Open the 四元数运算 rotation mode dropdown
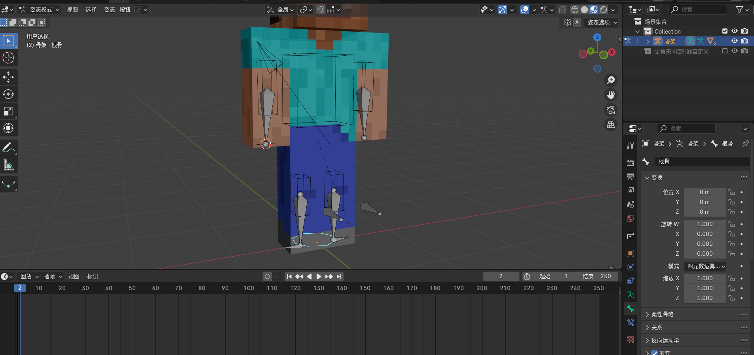This screenshot has height=355, width=754. click(x=706, y=266)
